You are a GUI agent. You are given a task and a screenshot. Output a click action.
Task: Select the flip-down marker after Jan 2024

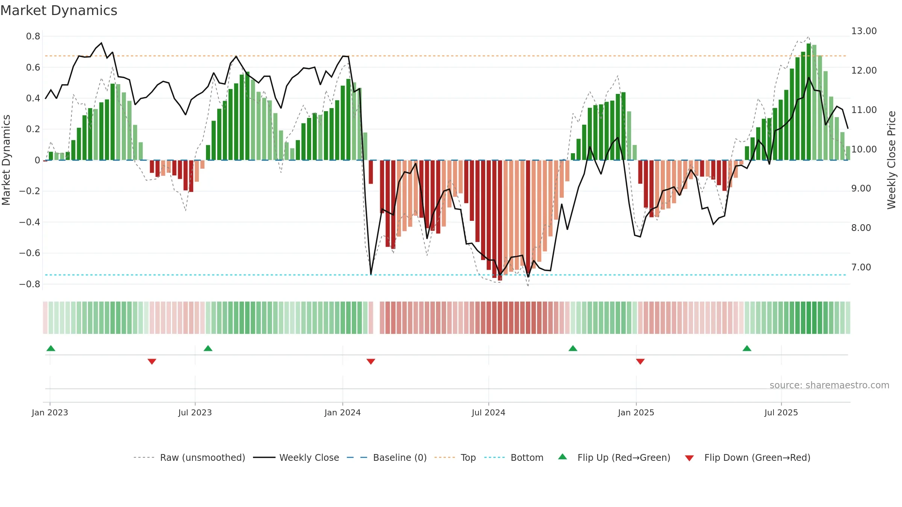tap(371, 361)
